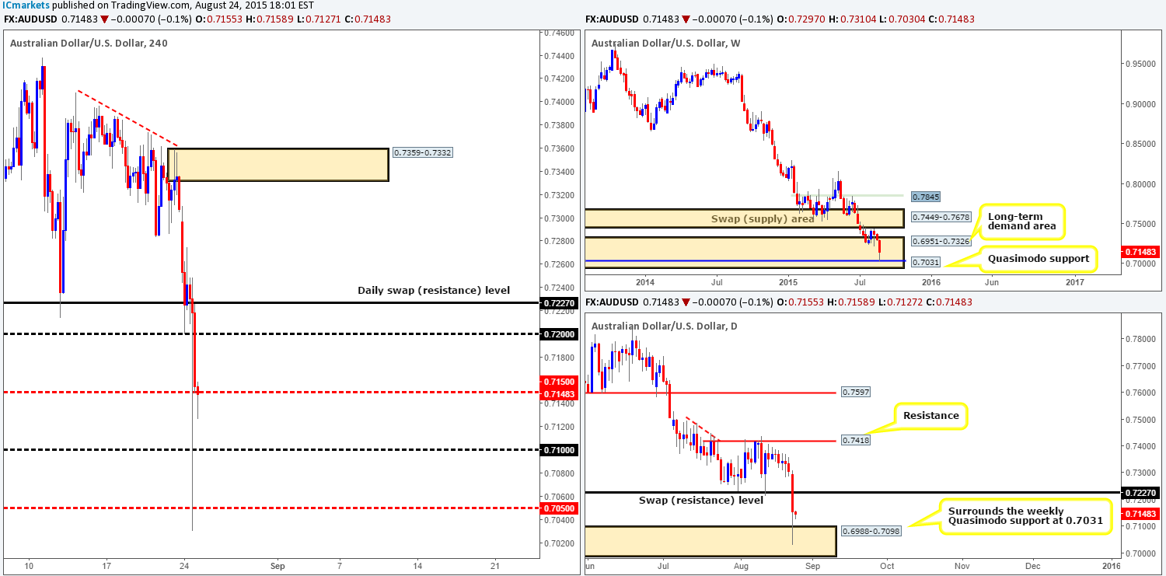Image resolution: width=1166 pixels, height=576 pixels.
Task: Click the 0.7031 label on weekly chart
Action: (x=924, y=263)
